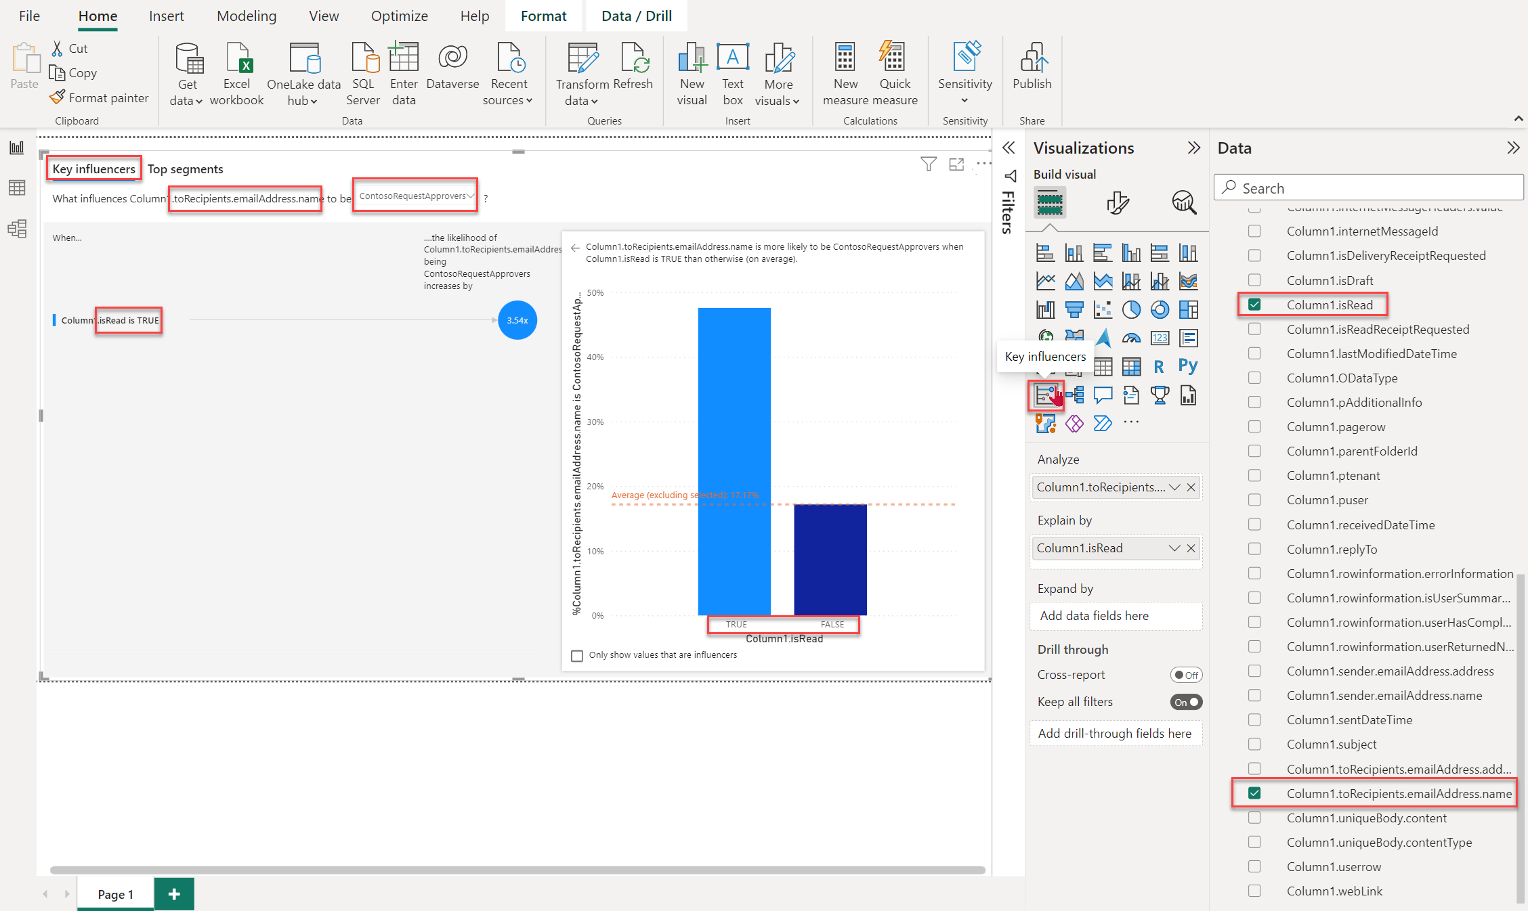The height and width of the screenshot is (911, 1528).
Task: Disable Keep all filters toggle
Action: point(1186,701)
